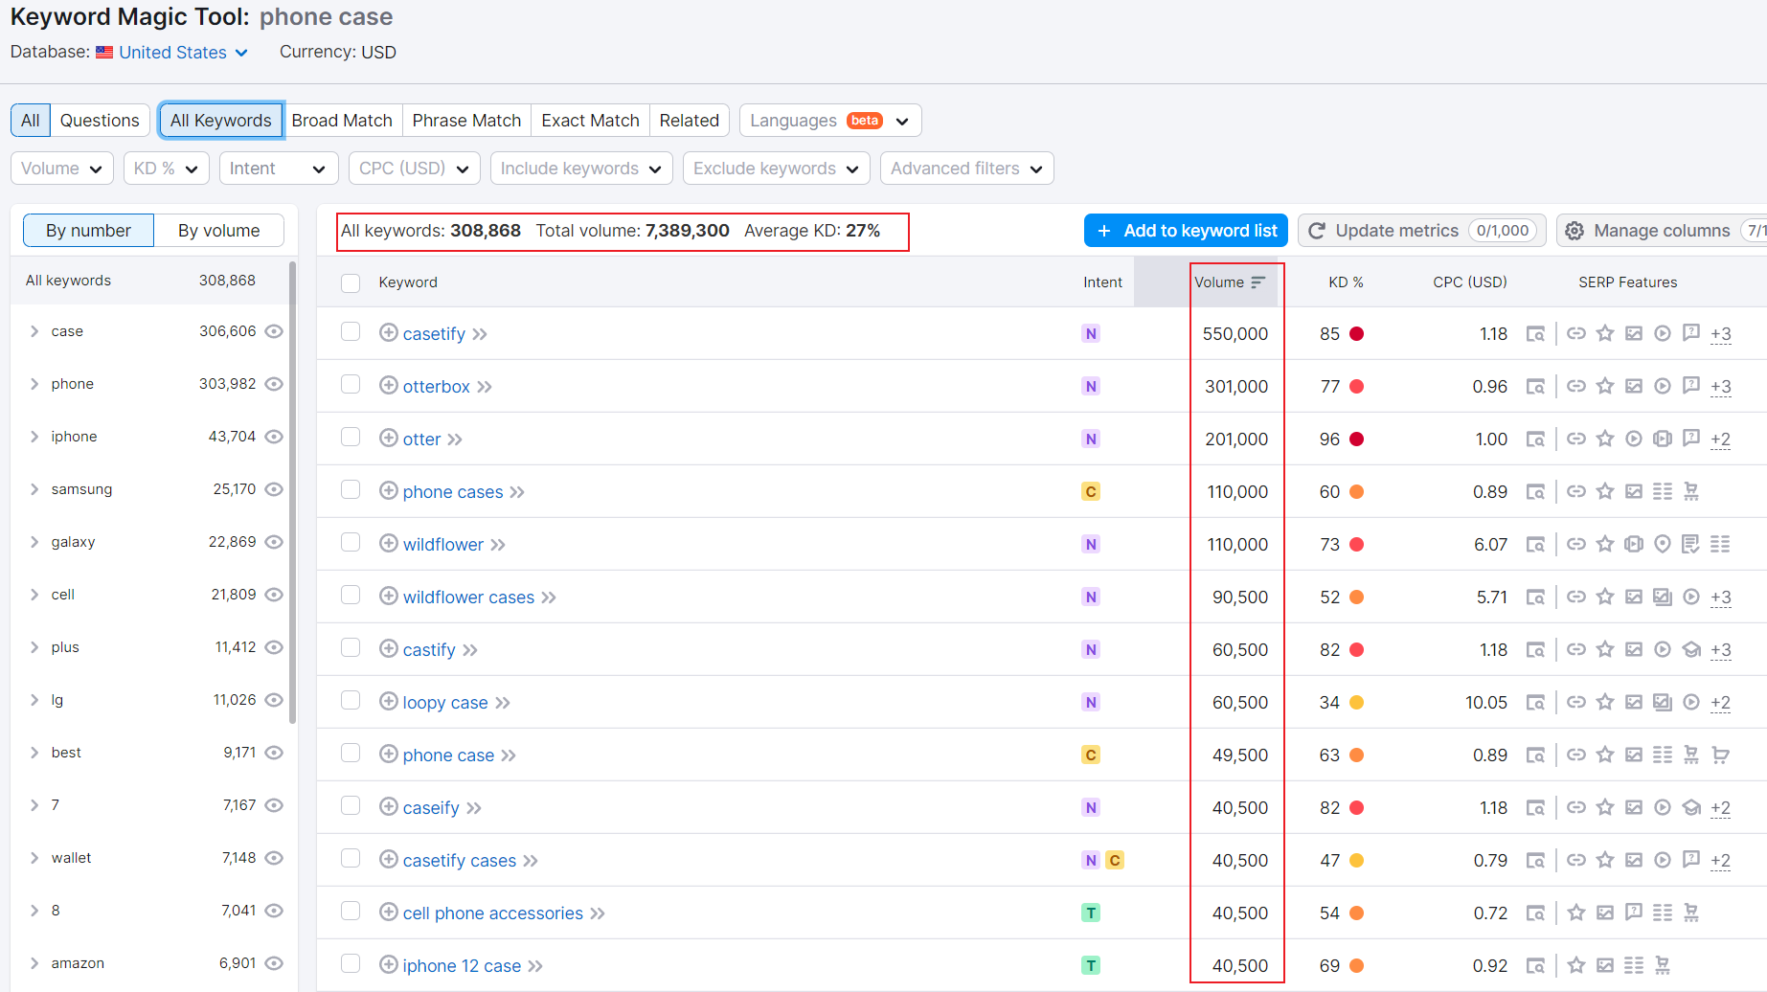Toggle eye icon for the case group
This screenshot has height=992, width=1767.
pos(274,331)
